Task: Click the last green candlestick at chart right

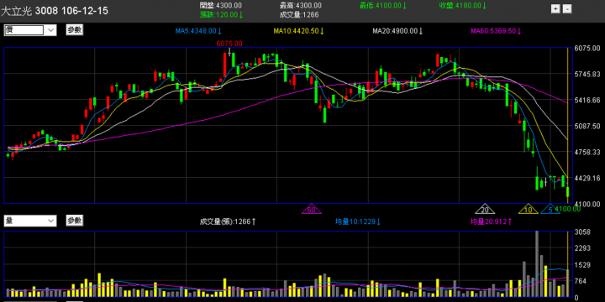Action: 567,192
